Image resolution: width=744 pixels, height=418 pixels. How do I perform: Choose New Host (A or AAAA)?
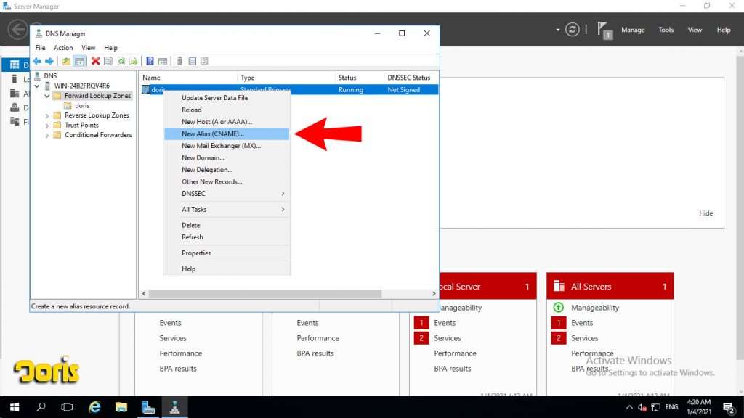tap(227, 122)
